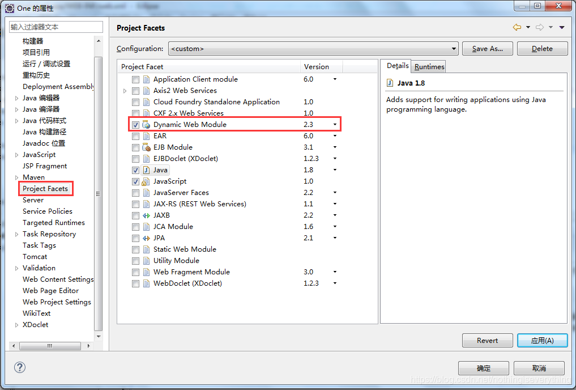Switch to the Details tab

(x=398, y=66)
